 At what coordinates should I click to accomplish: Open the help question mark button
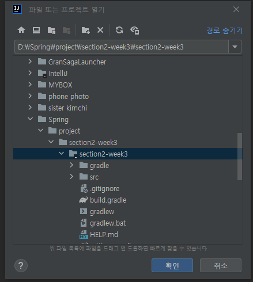click(x=21, y=265)
